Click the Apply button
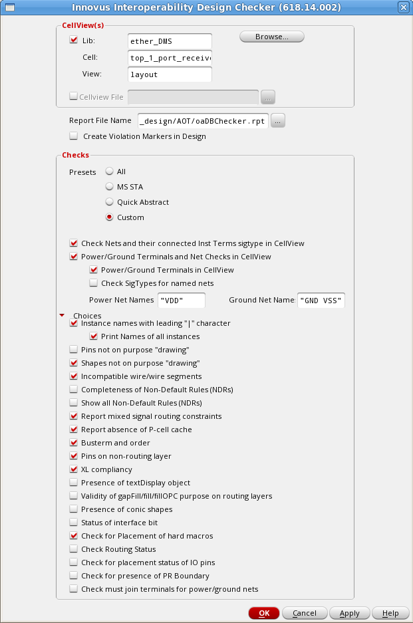This screenshot has width=413, height=623. click(x=349, y=613)
